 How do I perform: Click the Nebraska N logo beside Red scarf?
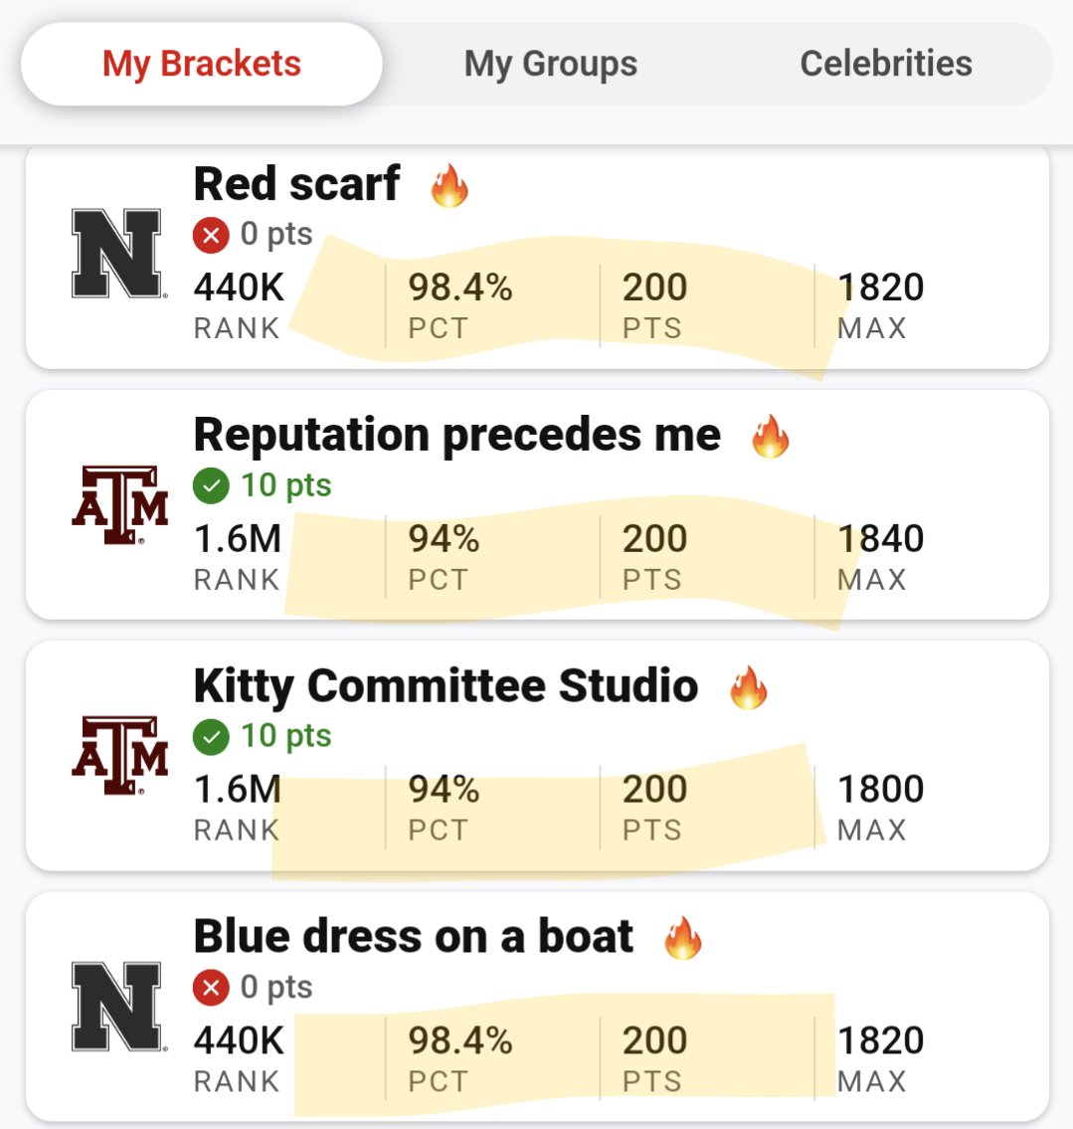pyautogui.click(x=118, y=254)
